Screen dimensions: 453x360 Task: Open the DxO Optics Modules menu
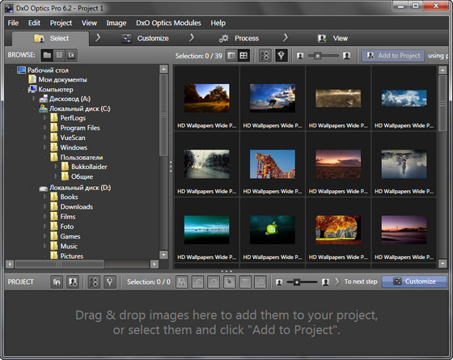168,23
